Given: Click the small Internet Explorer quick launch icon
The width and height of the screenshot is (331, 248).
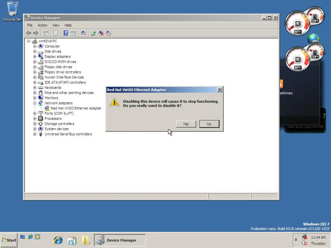Looking at the screenshot, I should tap(30, 237).
